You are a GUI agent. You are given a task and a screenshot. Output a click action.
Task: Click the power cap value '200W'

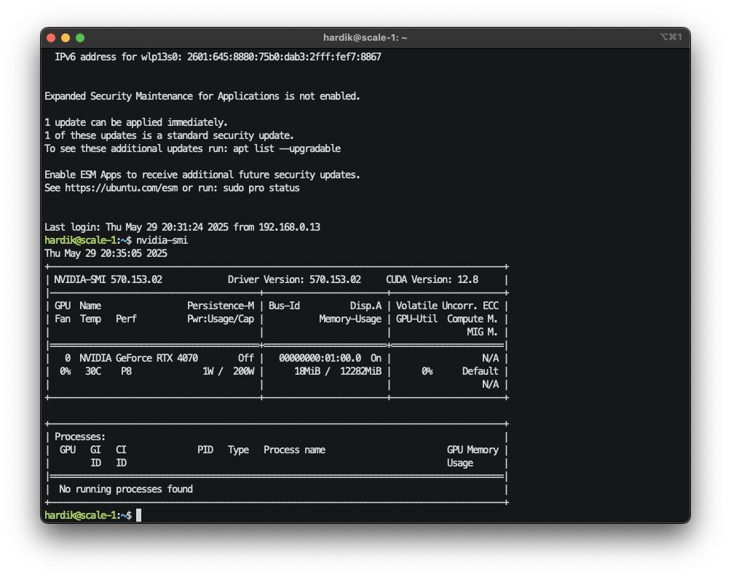coord(244,371)
